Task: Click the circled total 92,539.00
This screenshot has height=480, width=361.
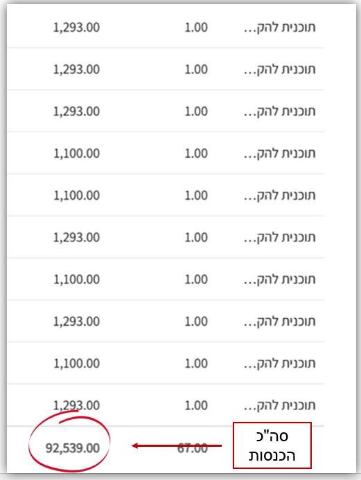Action: click(x=73, y=448)
